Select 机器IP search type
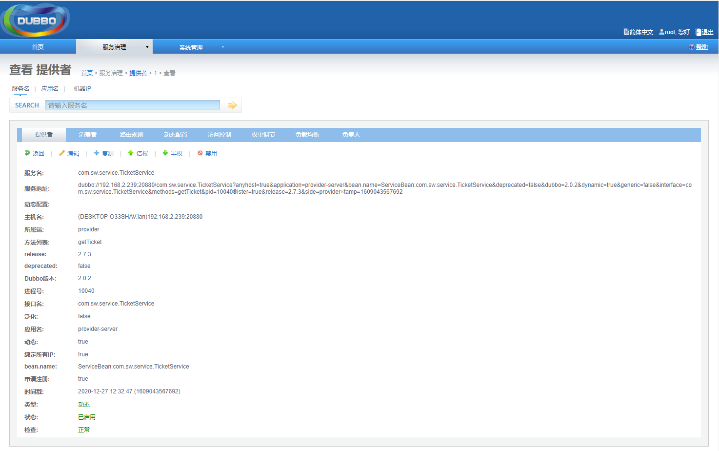 82,88
